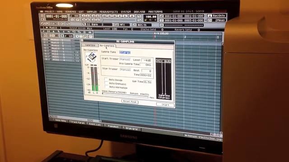Enable the Auto Emphasis checkbox

pos(107,83)
